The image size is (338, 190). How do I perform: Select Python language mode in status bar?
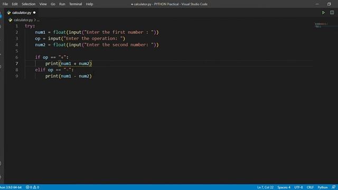coord(323,187)
